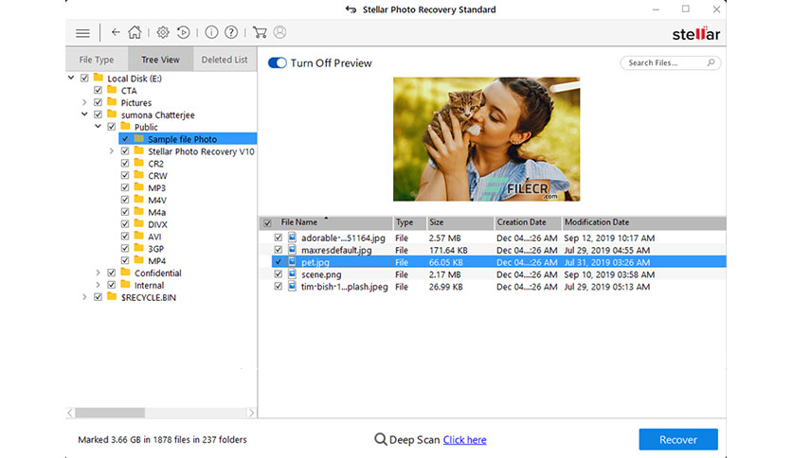The image size is (792, 458).
Task: Uncheck the Pictures folder checkbox
Action: [98, 102]
